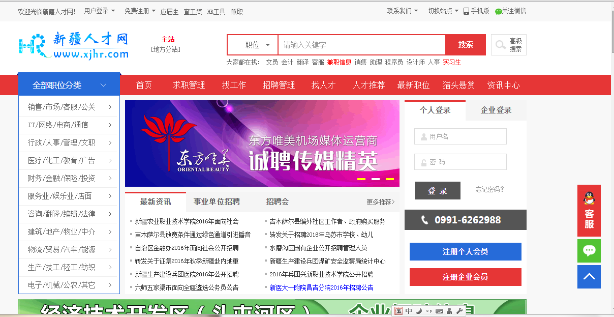Open the IME wrench settings icon

coord(459,311)
